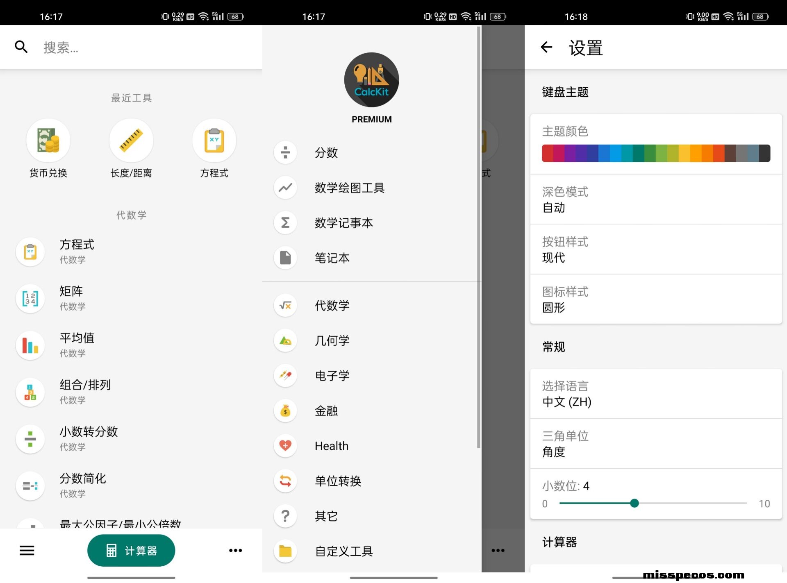Screen dimensions: 787x583
Task: Click the 组合/排列 list row text
Action: (x=85, y=385)
